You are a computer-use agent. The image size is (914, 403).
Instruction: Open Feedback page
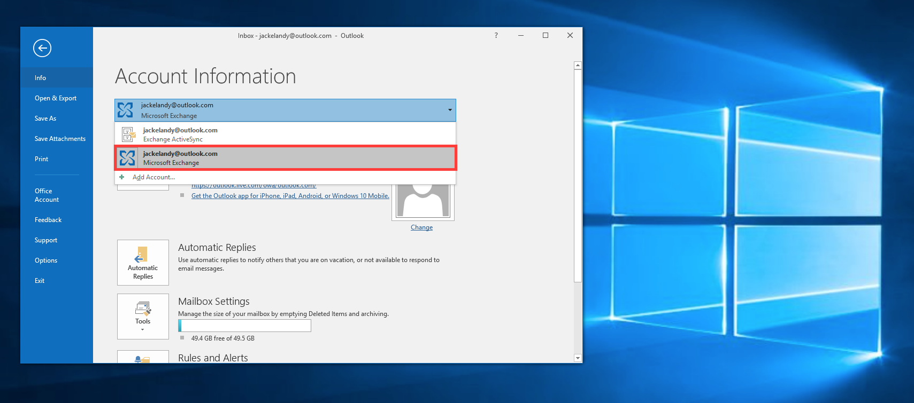coord(56,220)
